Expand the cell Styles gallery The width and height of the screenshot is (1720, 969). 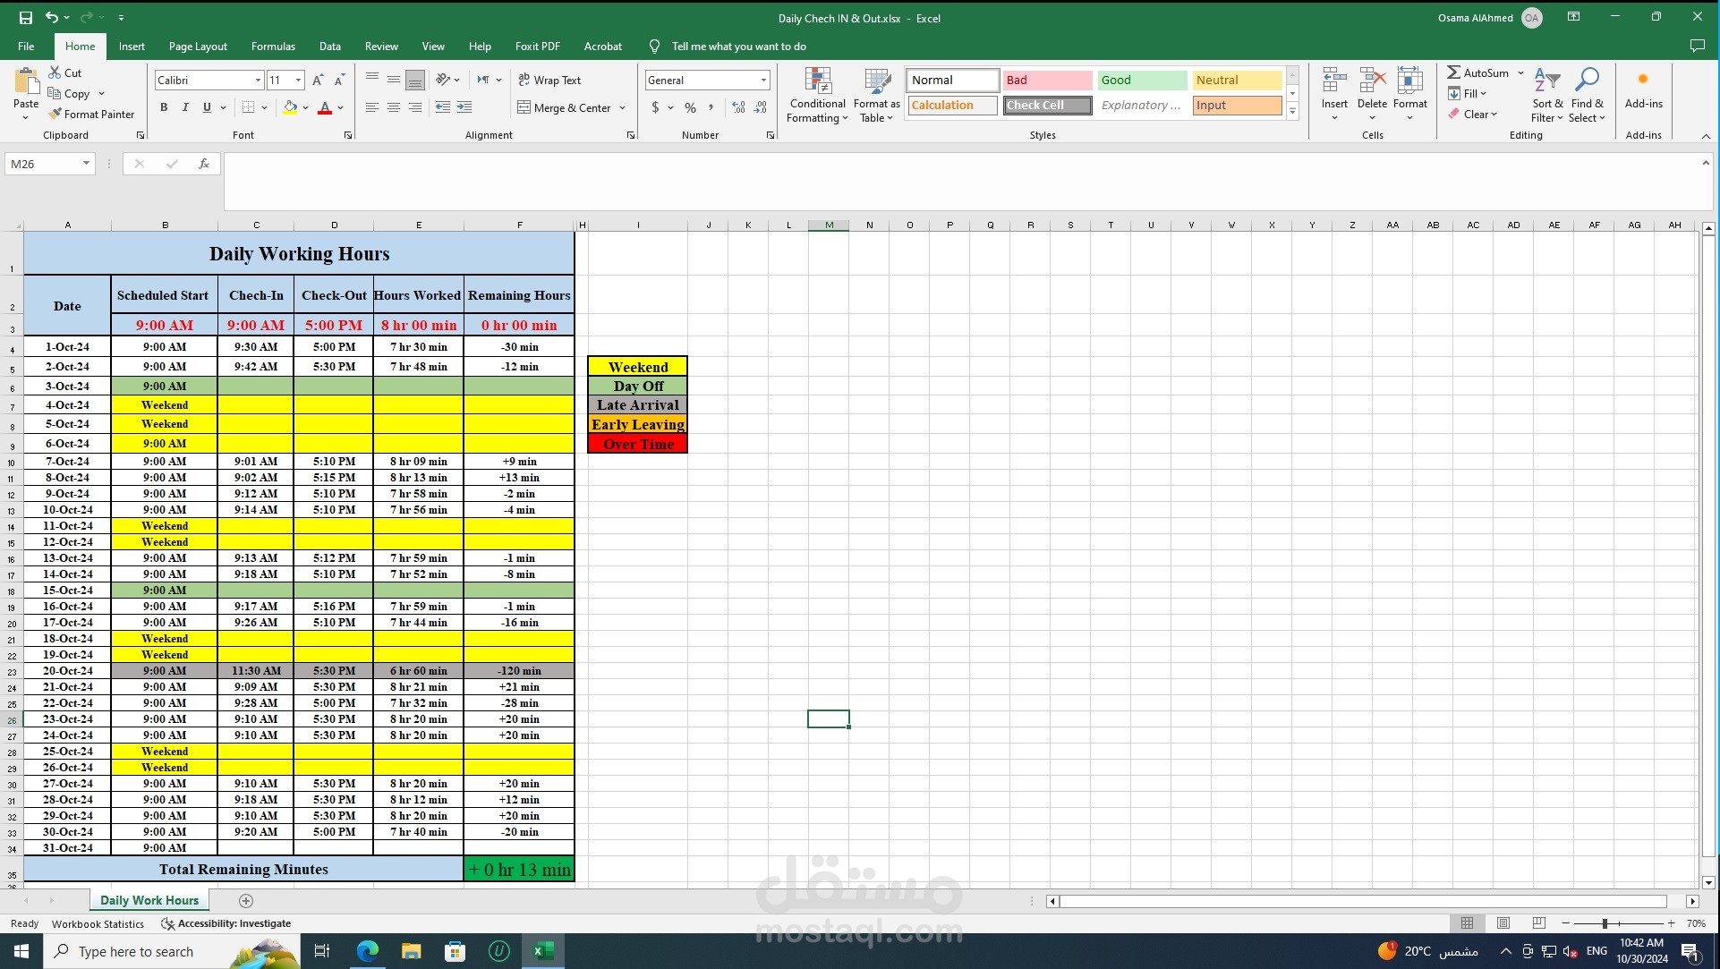1292,112
